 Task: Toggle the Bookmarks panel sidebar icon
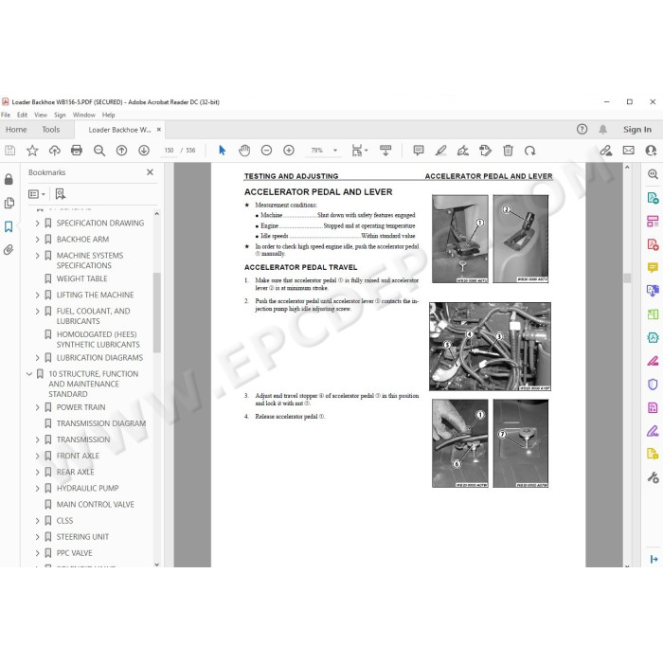point(9,226)
